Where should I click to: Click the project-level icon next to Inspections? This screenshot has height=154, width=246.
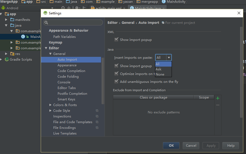97,116
